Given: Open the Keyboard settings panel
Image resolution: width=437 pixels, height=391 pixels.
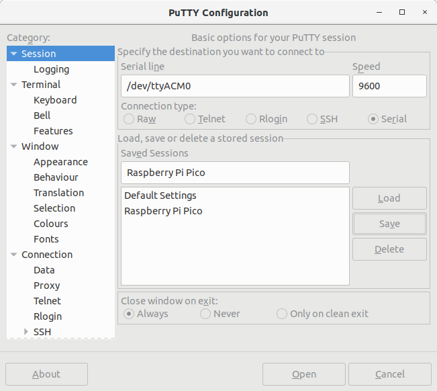Looking at the screenshot, I should 55,100.
